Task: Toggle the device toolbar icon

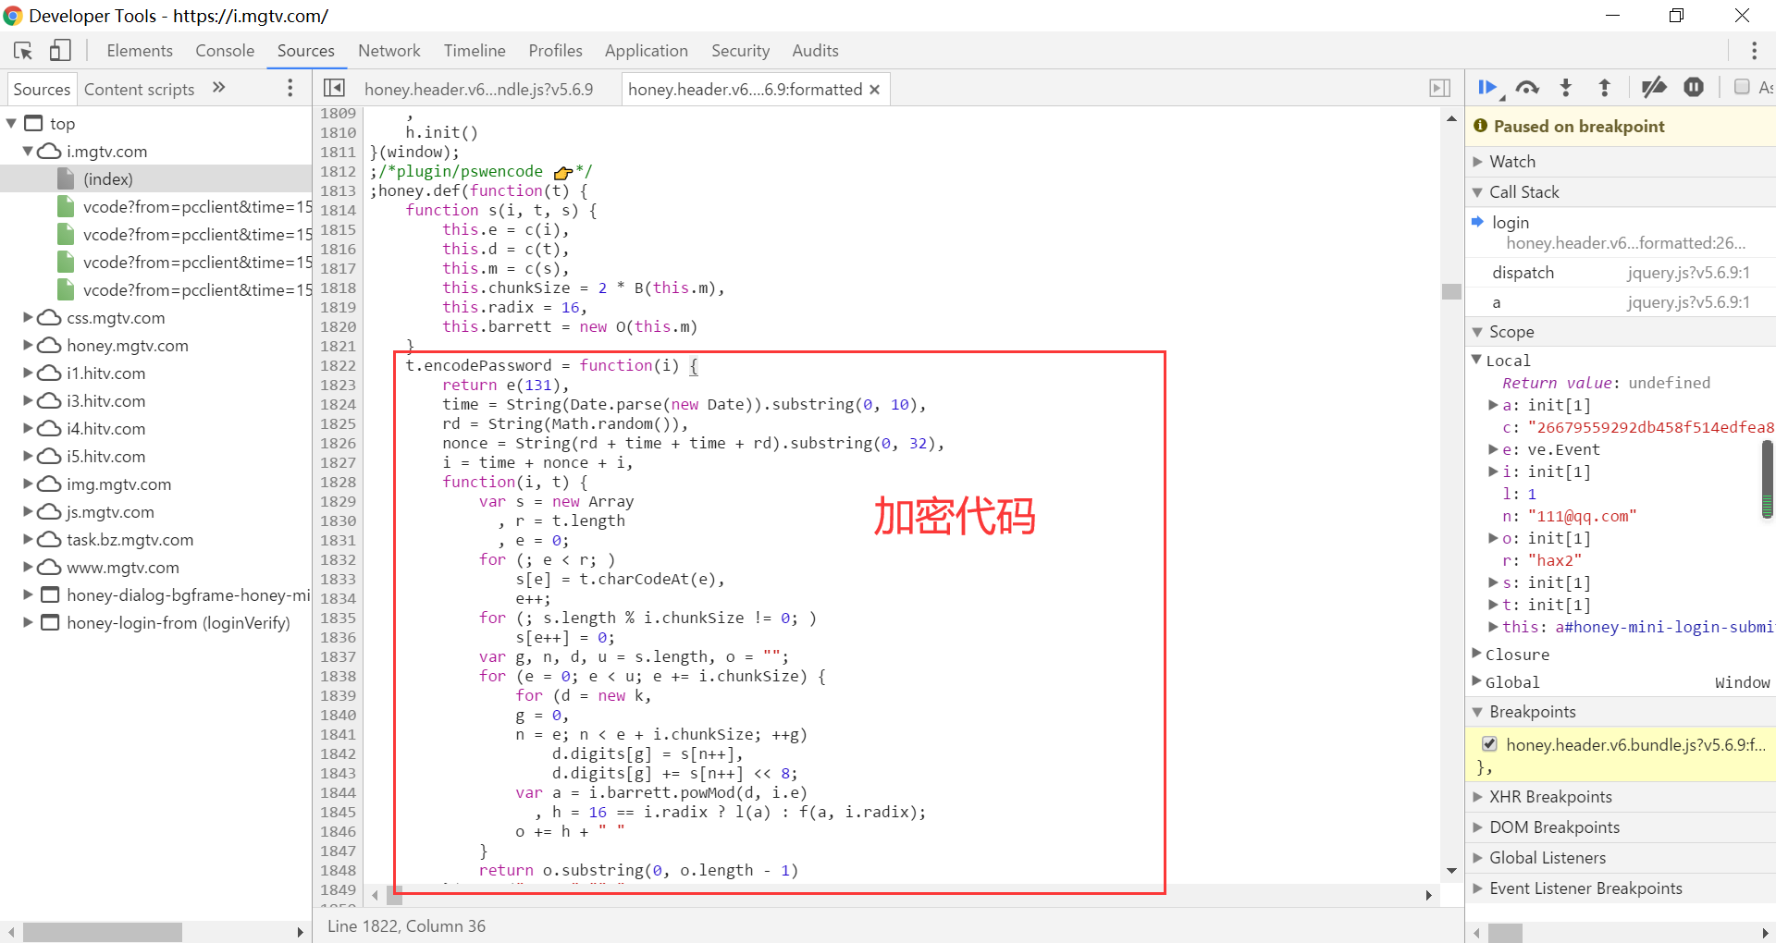Action: click(x=60, y=51)
